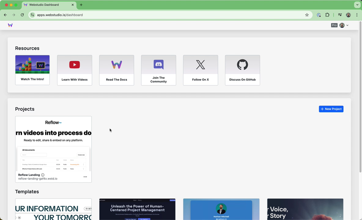Show info for Reflow Landing project

43,175
